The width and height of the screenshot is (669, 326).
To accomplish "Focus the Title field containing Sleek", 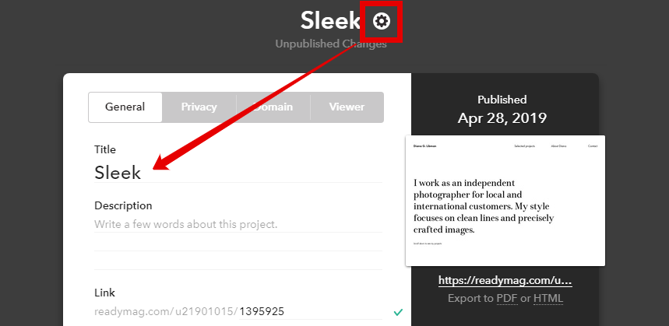I will click(x=238, y=173).
